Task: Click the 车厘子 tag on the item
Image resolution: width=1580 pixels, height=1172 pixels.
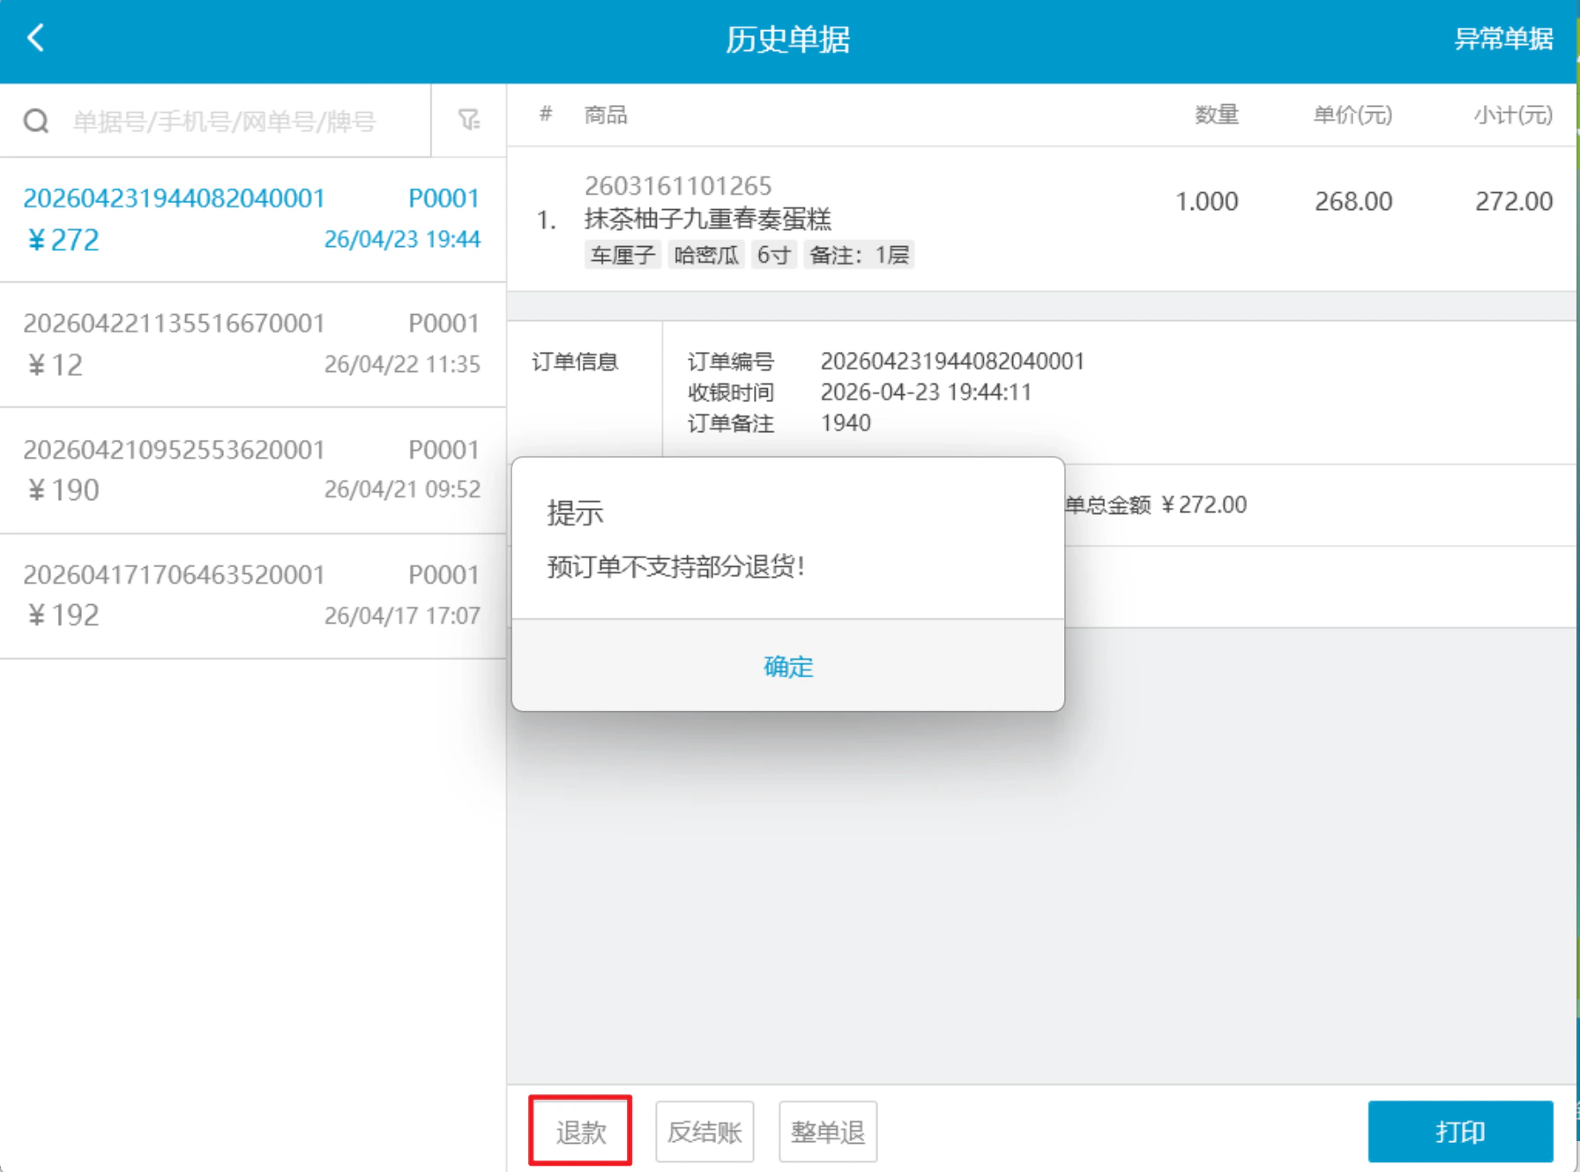Action: [x=622, y=255]
